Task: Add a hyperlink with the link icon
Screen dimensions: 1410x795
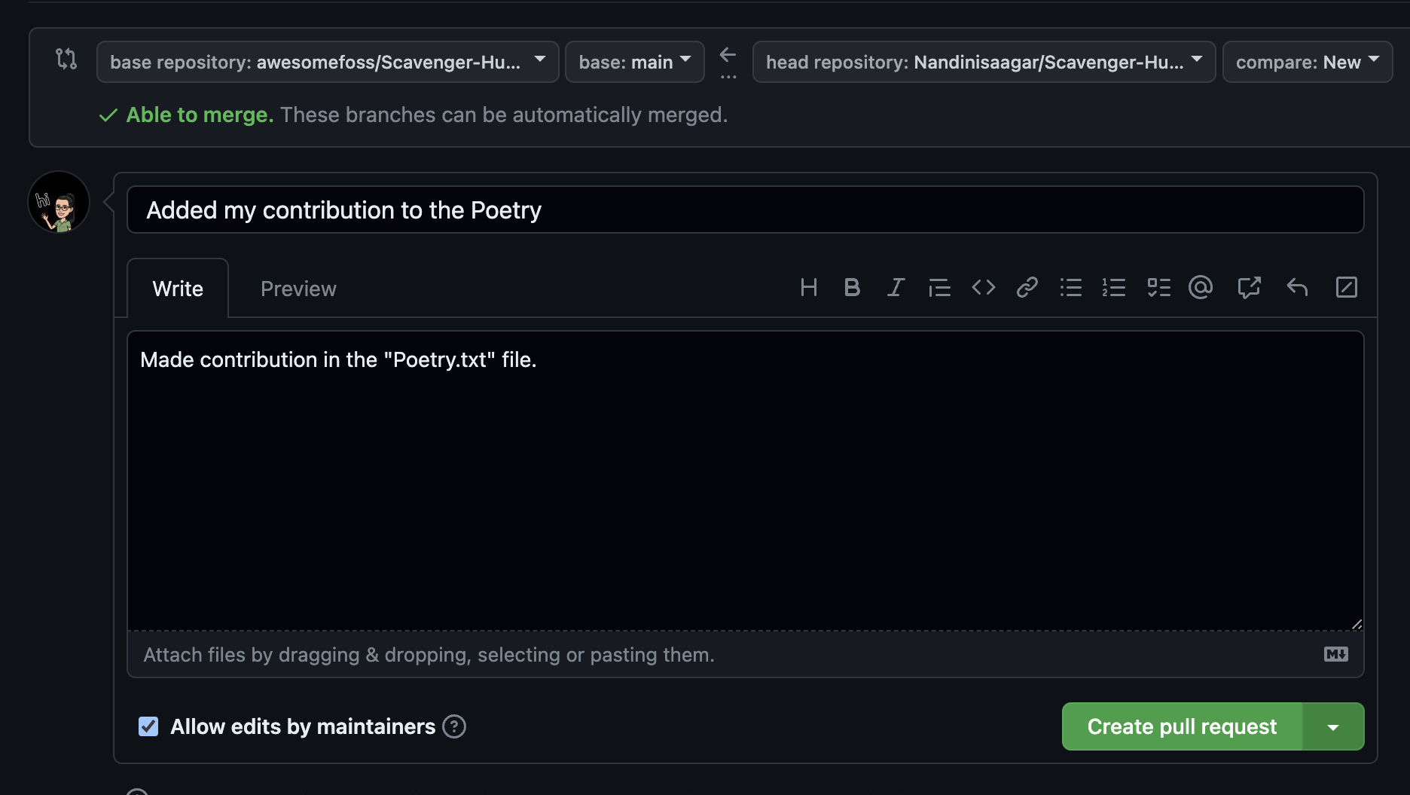Action: (1027, 287)
